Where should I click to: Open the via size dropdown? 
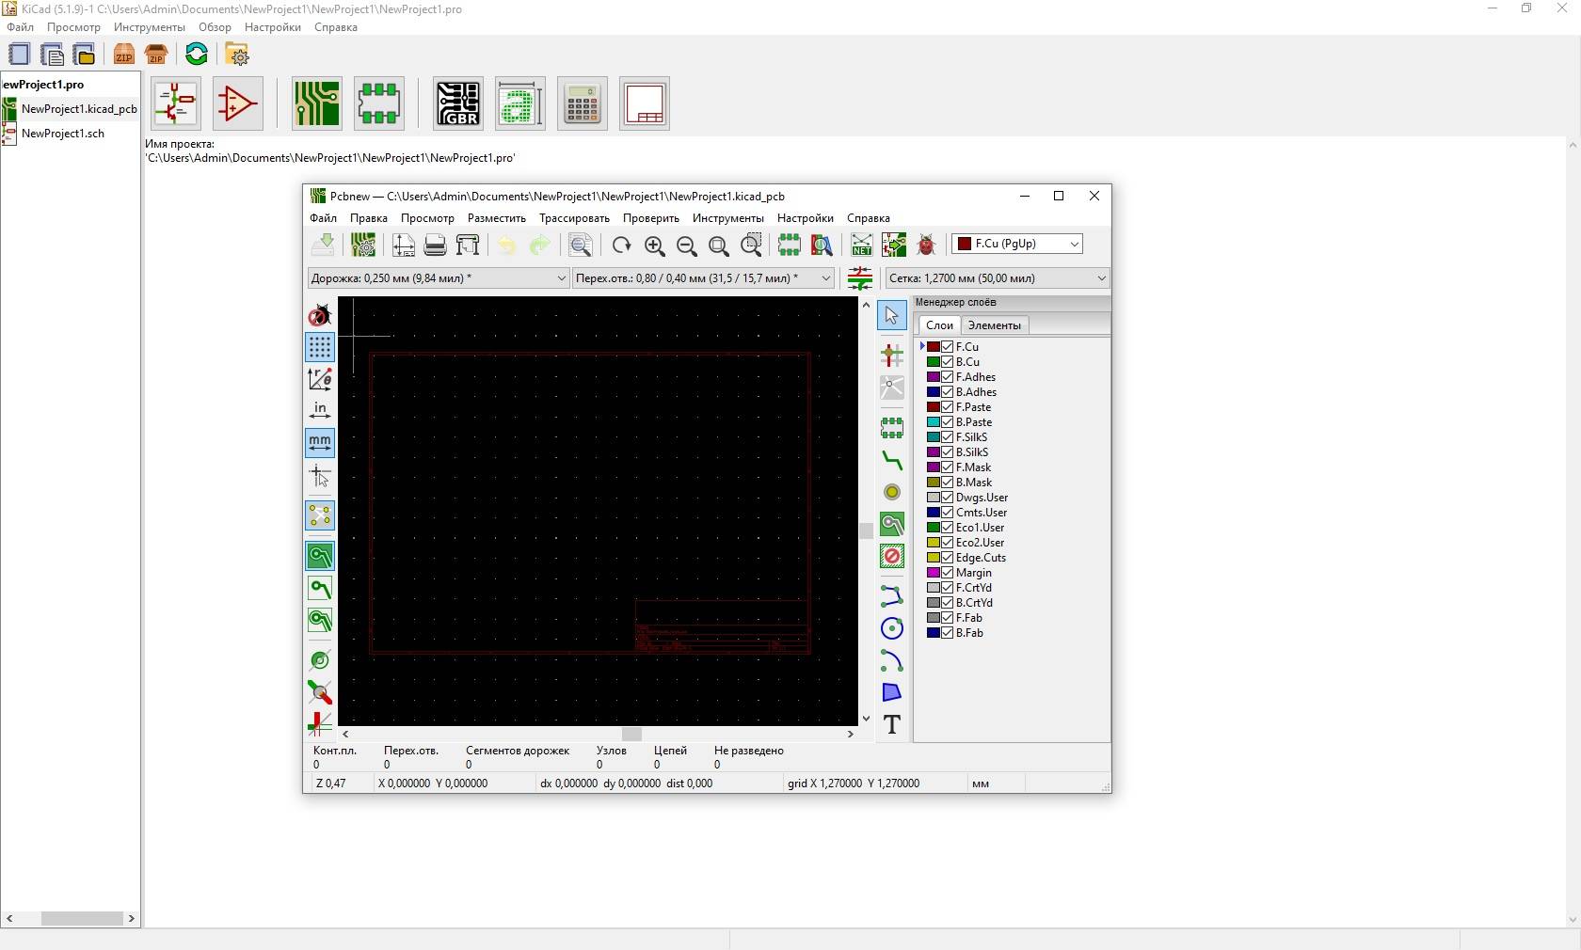pyautogui.click(x=703, y=278)
